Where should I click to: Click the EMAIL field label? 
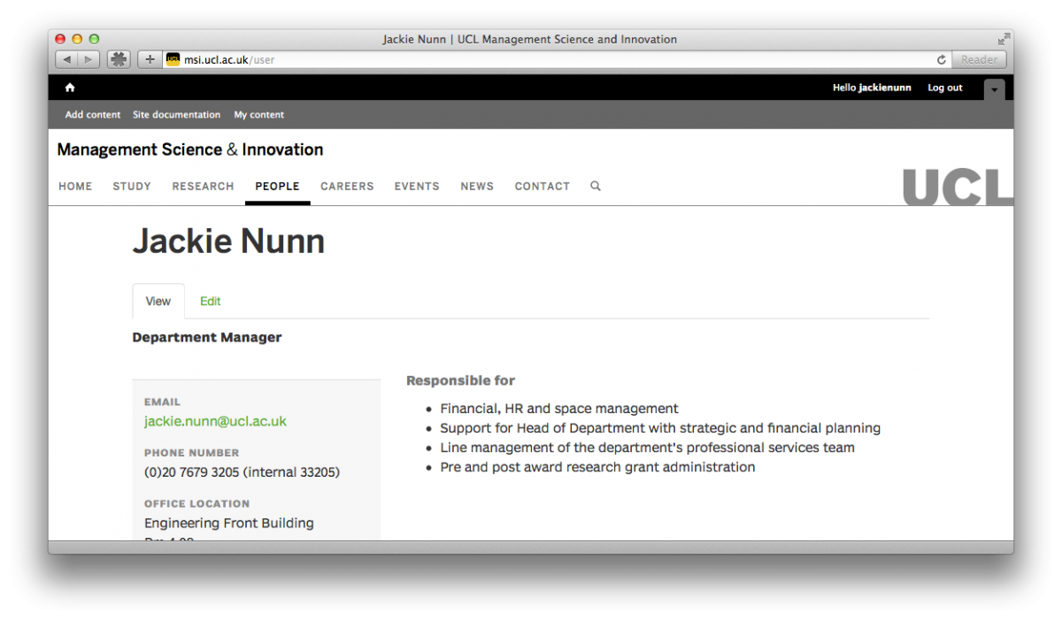(162, 402)
